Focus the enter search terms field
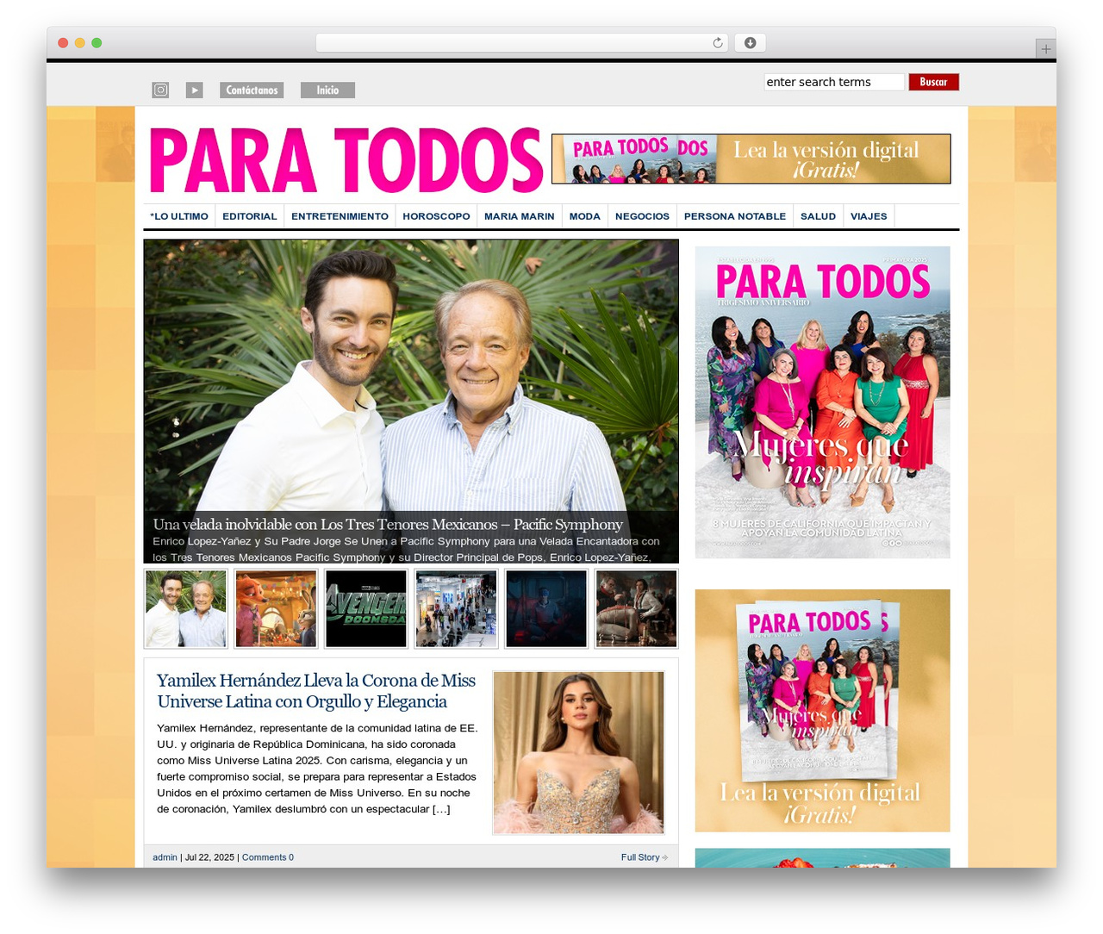Viewport: 1103px width, 934px height. [x=834, y=82]
